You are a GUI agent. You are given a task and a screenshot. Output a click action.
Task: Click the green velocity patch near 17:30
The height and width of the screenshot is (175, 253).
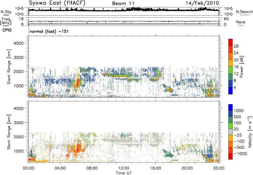tap(168, 154)
